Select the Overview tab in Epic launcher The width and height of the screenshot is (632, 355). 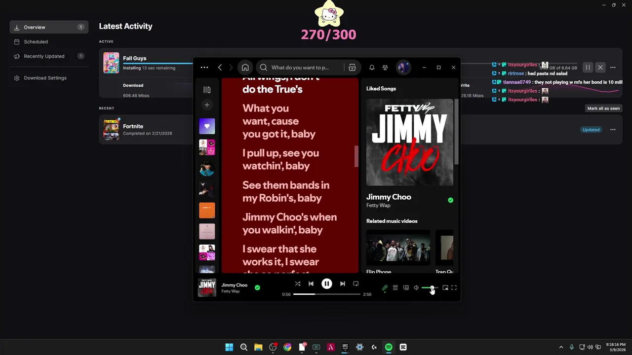point(49,27)
